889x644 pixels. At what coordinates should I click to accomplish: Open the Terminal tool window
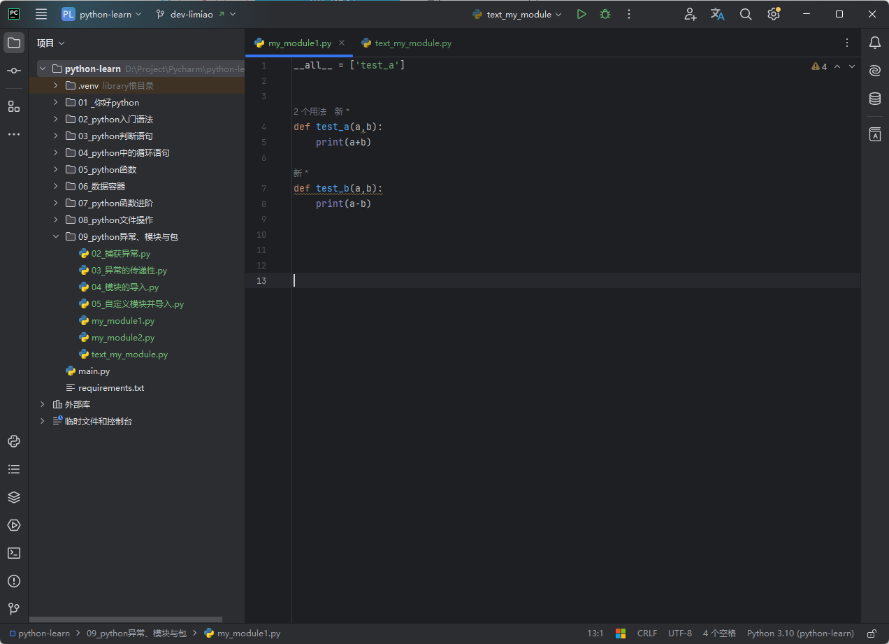click(14, 553)
